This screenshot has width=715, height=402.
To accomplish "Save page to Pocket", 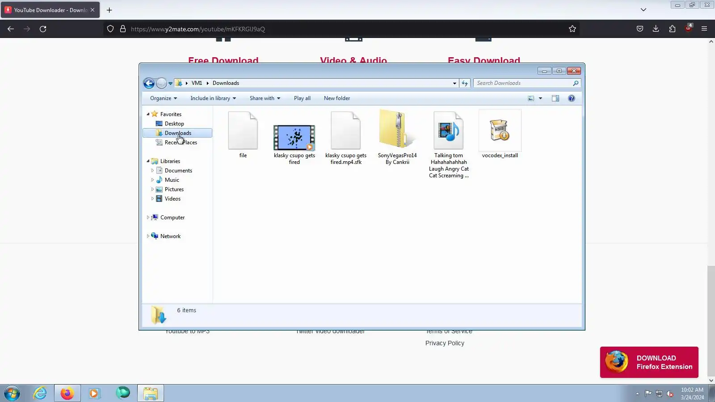I will 640,29.
